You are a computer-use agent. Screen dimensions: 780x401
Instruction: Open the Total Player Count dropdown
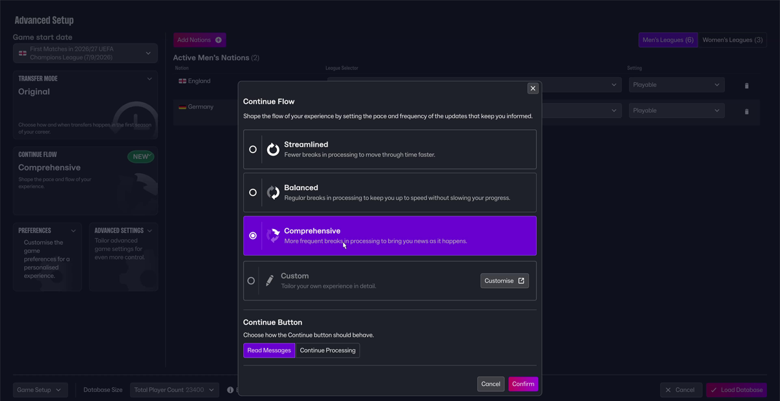(x=175, y=390)
